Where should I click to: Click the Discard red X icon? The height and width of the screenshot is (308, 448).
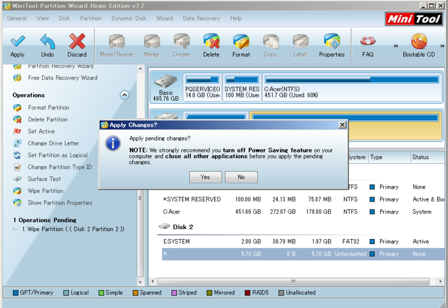click(x=77, y=41)
